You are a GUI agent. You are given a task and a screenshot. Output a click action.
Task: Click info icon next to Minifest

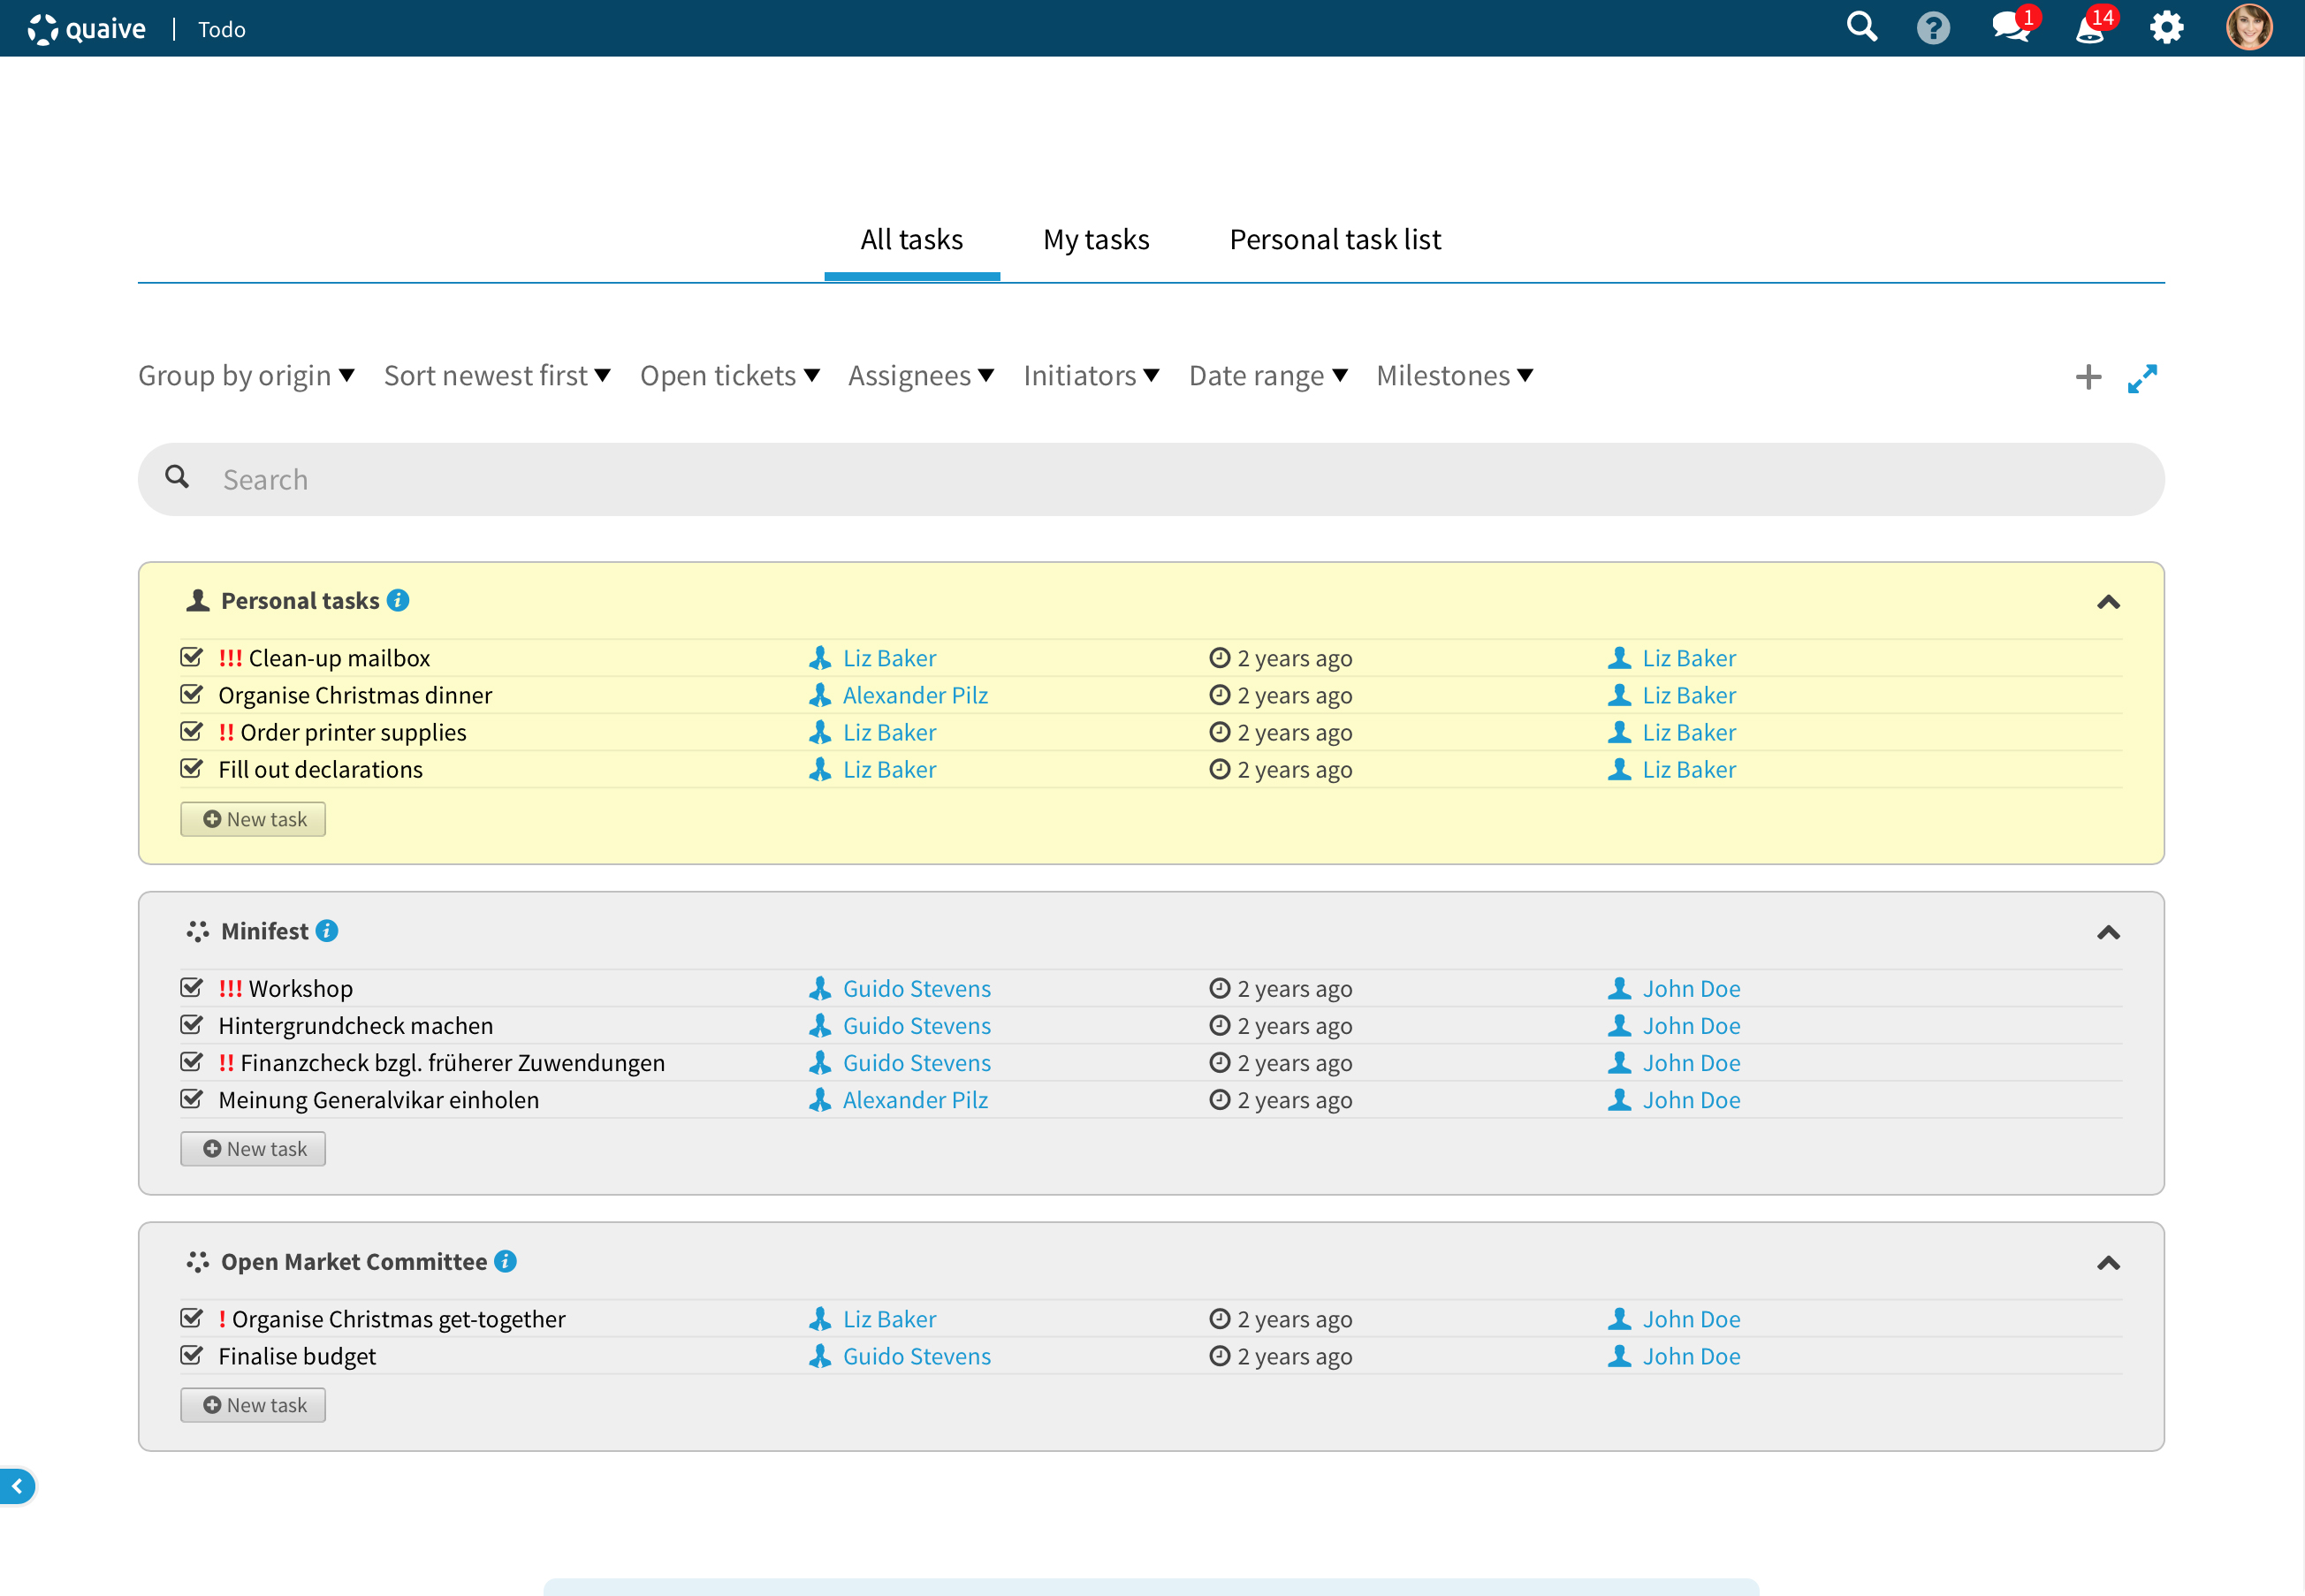click(x=327, y=931)
